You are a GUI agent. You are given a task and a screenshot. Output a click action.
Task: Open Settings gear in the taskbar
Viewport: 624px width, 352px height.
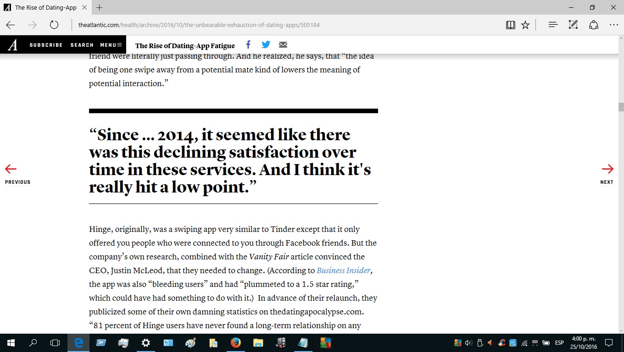145,343
